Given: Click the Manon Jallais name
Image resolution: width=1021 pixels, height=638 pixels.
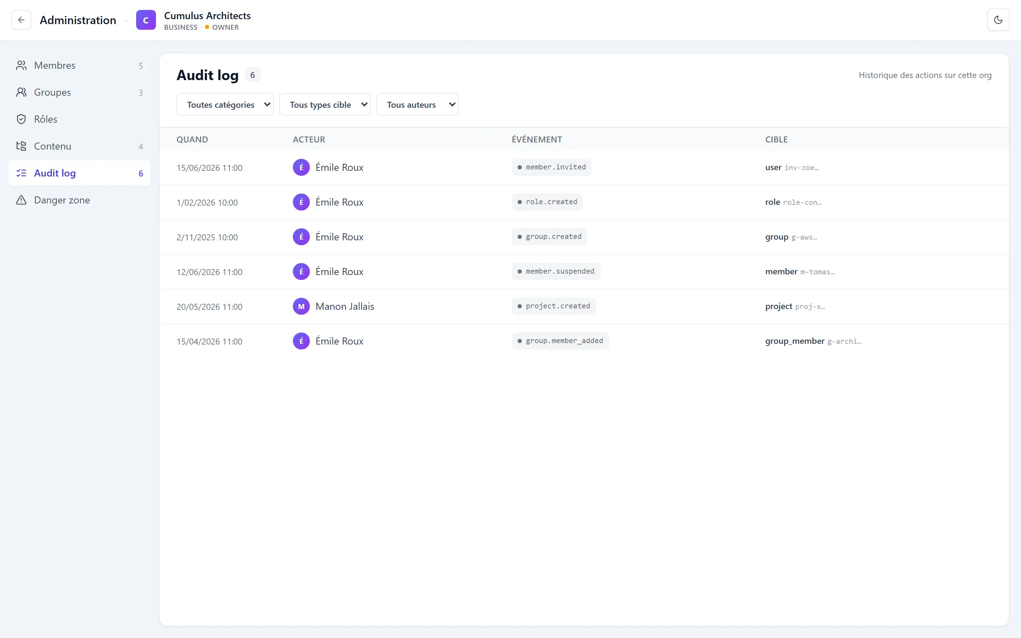Looking at the screenshot, I should pyautogui.click(x=345, y=306).
